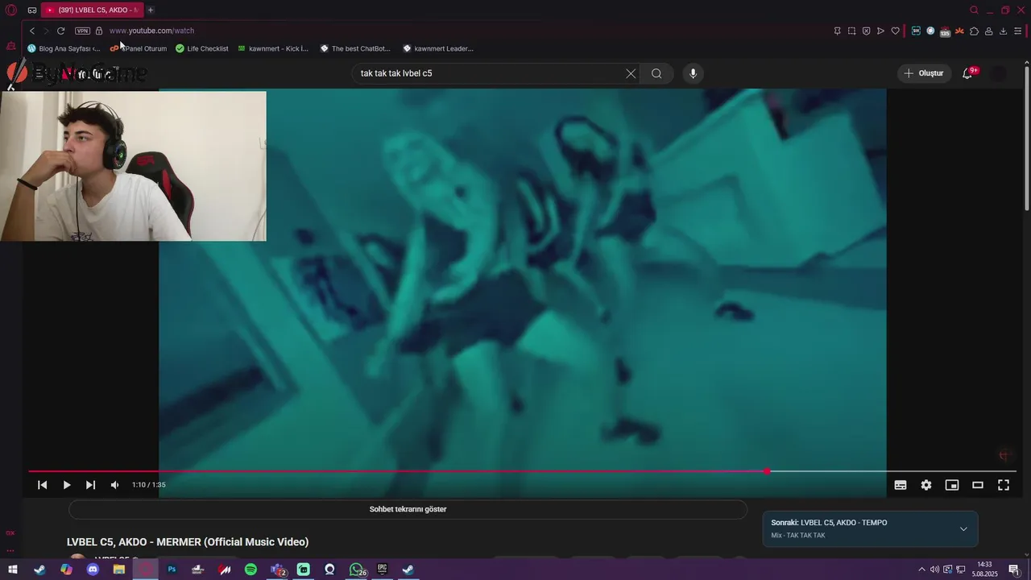The width and height of the screenshot is (1031, 580).
Task: Open bookmark 'Panel Oturum'
Action: pos(139,48)
